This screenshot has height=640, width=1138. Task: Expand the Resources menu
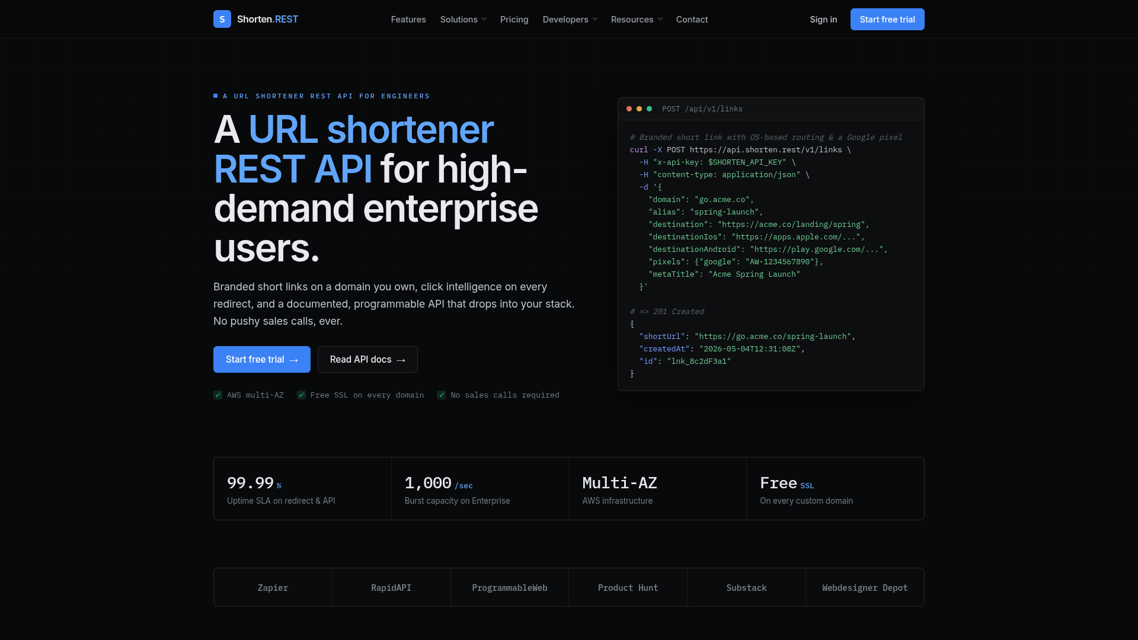[x=637, y=20]
